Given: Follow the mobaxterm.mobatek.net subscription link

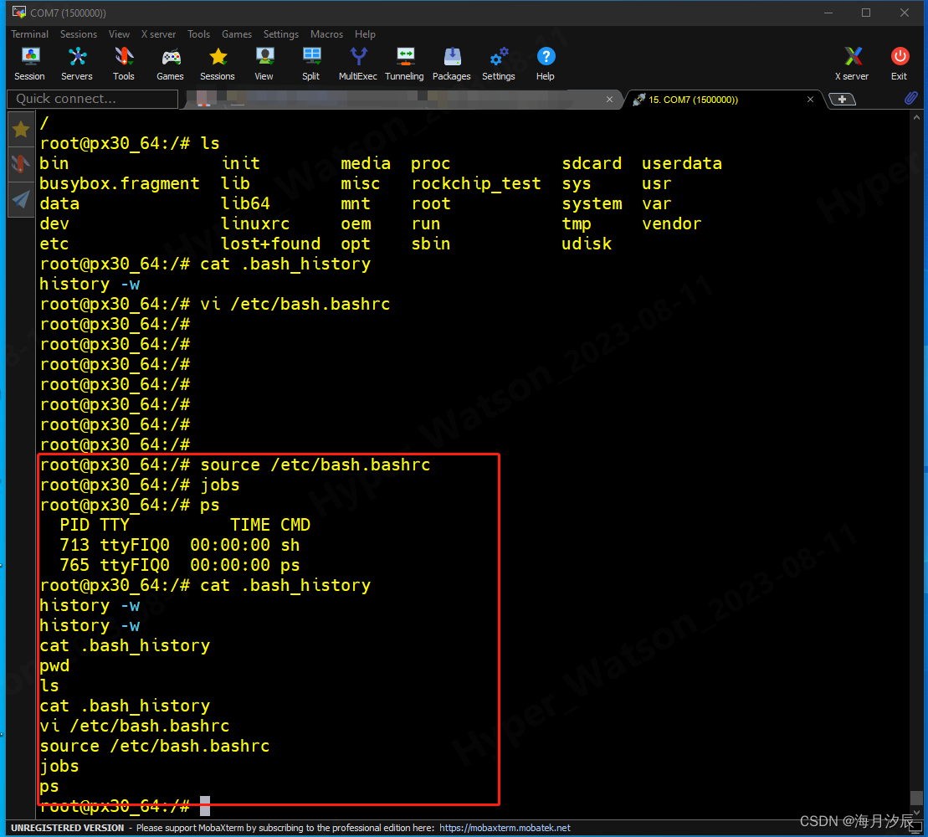Looking at the screenshot, I should point(504,828).
